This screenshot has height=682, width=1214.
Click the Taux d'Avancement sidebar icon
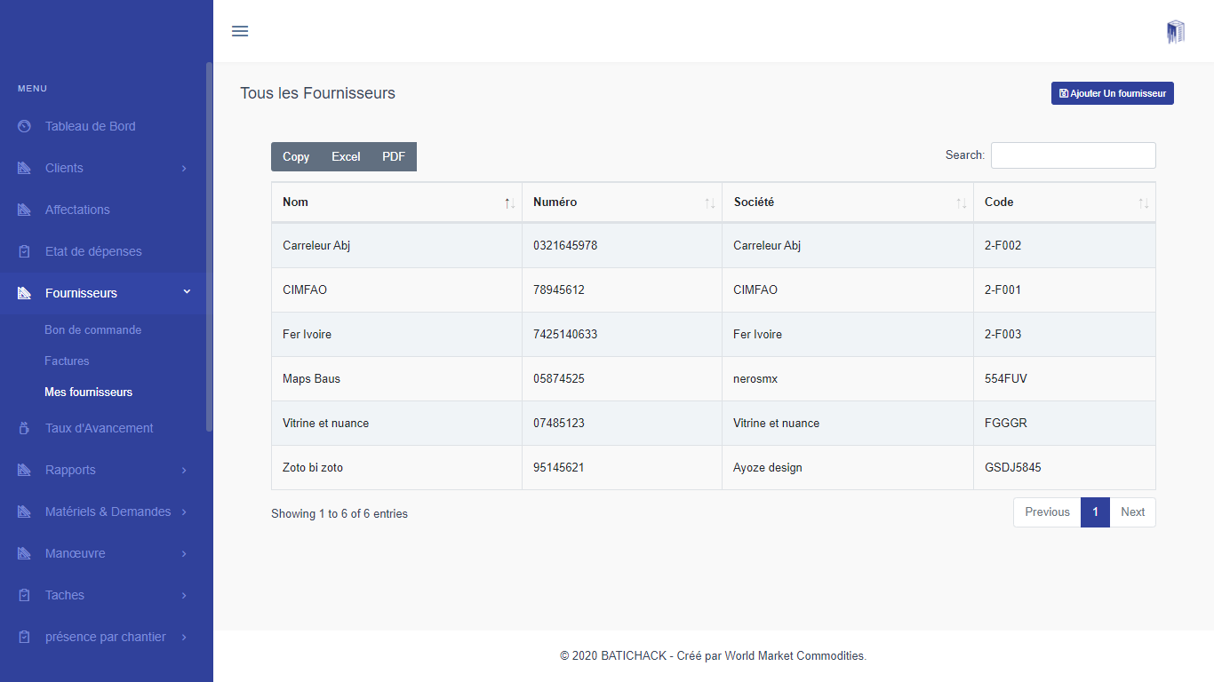coord(25,428)
